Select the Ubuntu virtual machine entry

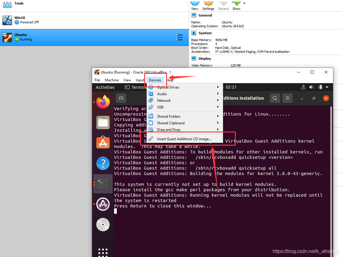[x=94, y=38]
